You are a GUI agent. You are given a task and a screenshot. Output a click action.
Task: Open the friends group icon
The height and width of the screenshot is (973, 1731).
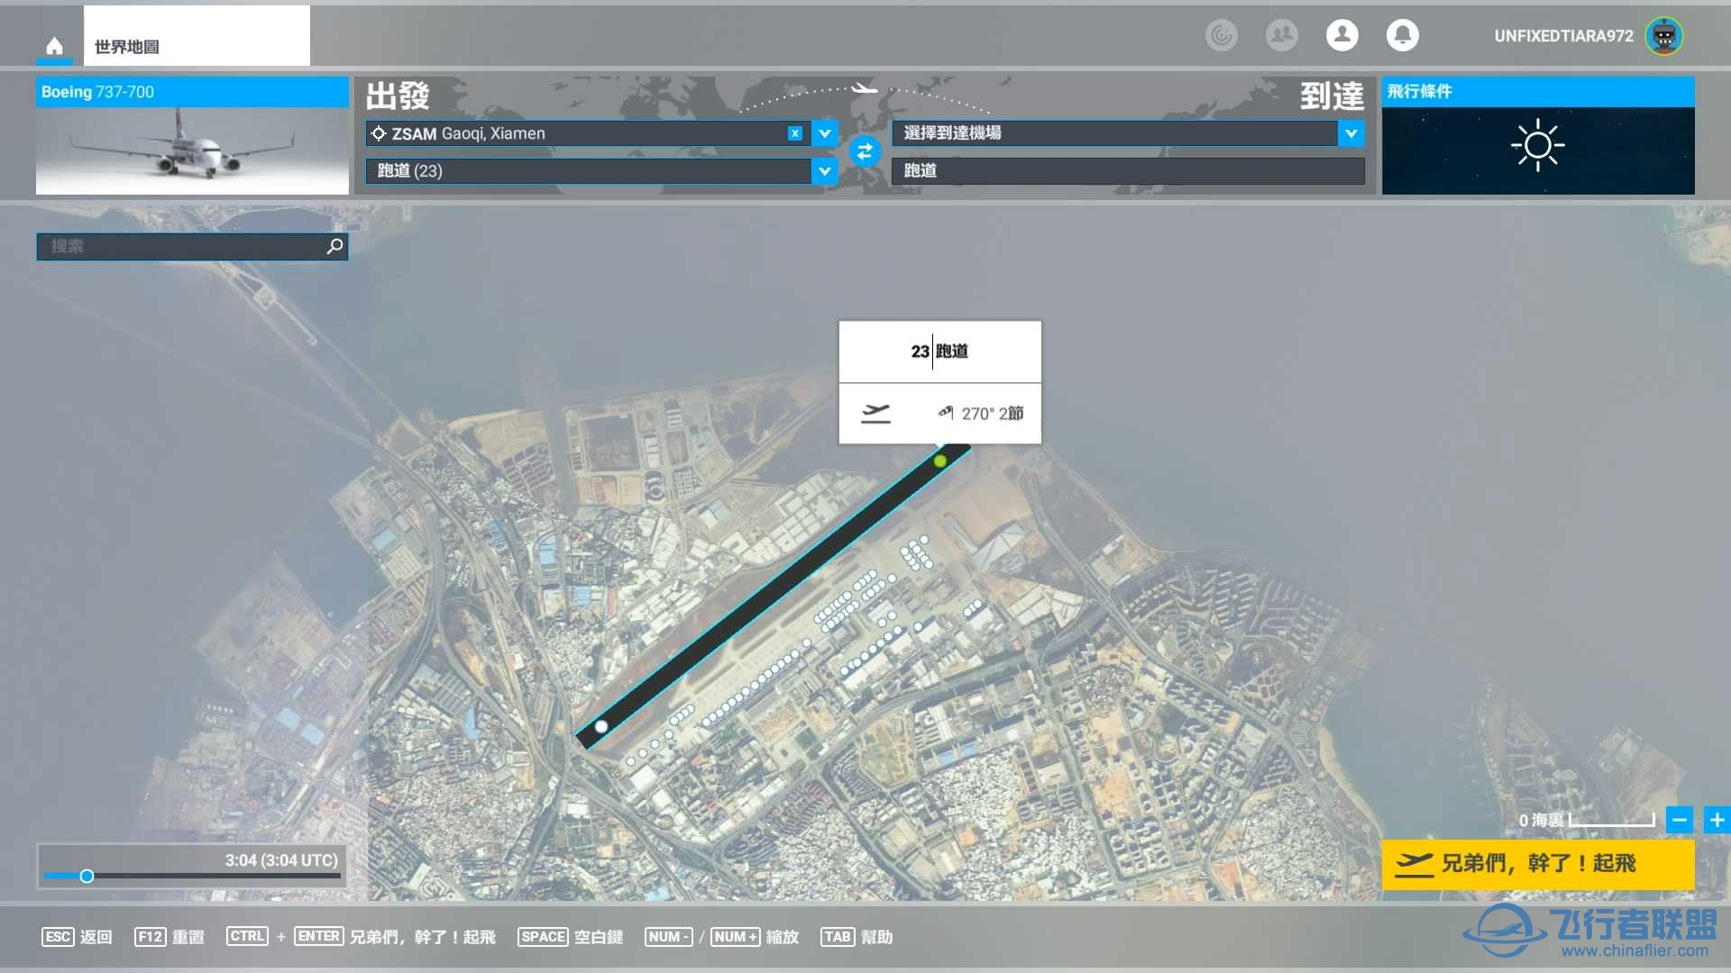pyautogui.click(x=1281, y=35)
